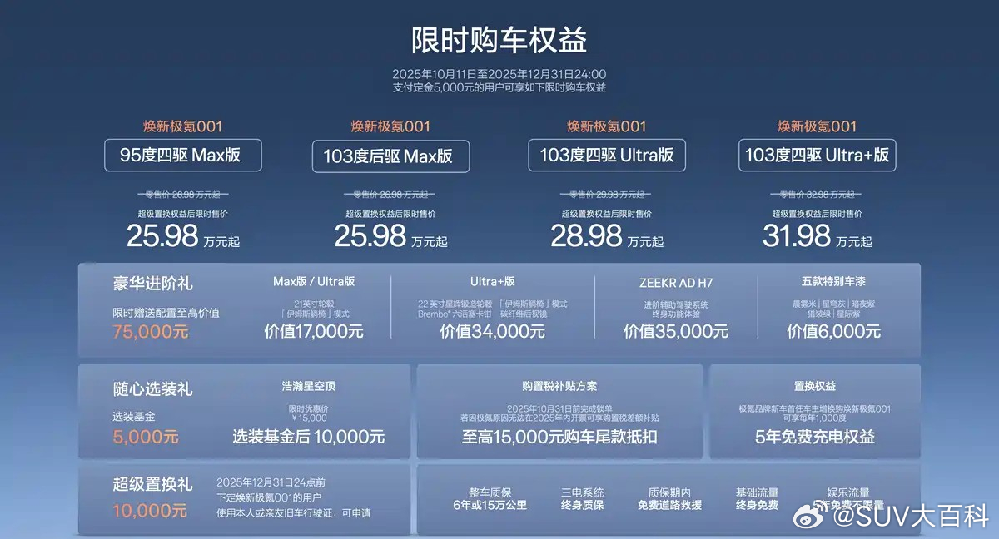Screen dimensions: 999x539
Task: Click the 浩瀚星空顶 heading
Action: [x=309, y=387]
